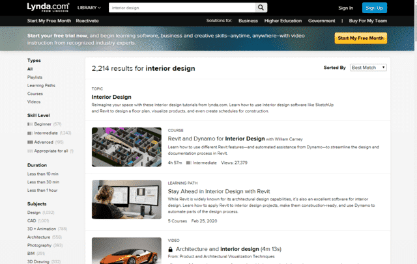417x264 pixels.
Task: Click the orange sports car thumbnail
Action: point(126,251)
